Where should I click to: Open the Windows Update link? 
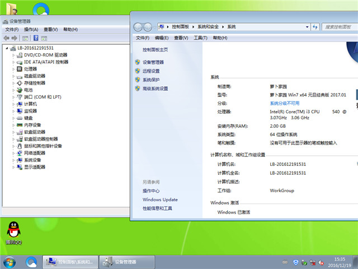[160, 200]
